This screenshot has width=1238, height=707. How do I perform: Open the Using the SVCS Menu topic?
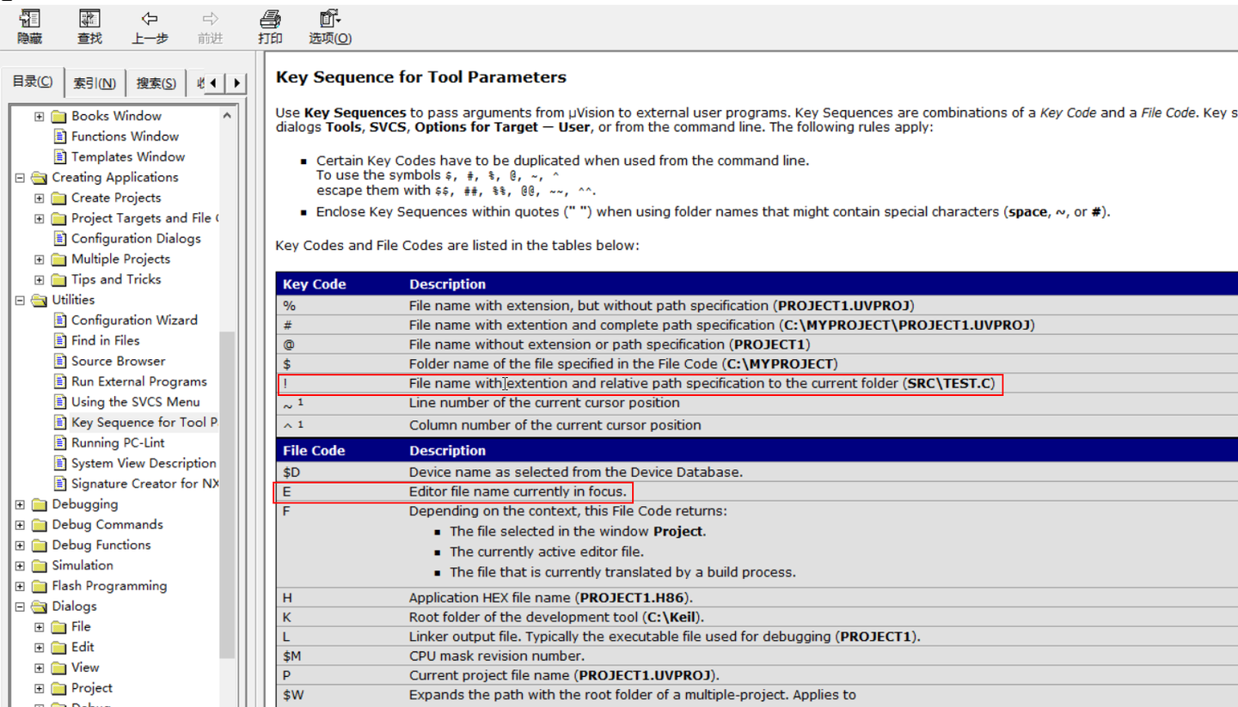pyautogui.click(x=135, y=402)
